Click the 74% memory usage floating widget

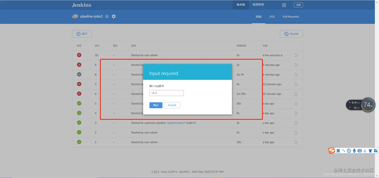pos(368,105)
